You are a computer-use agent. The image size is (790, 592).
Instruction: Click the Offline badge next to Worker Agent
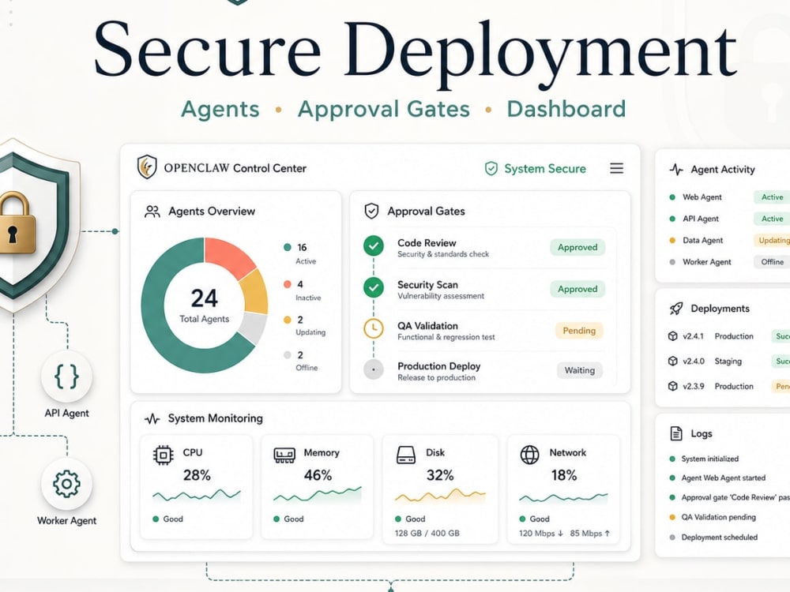pyautogui.click(x=772, y=262)
